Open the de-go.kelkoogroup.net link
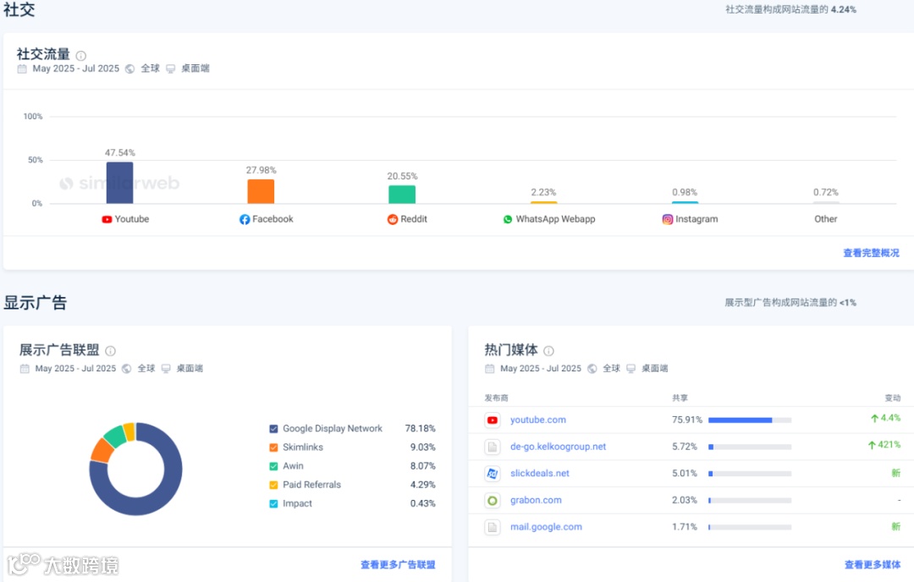The width and height of the screenshot is (914, 582). point(558,447)
